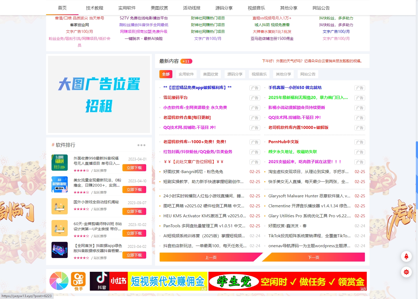Open thumbnail for 60天-金牌剪辑师特训班
The image size is (418, 299).
click(60, 228)
